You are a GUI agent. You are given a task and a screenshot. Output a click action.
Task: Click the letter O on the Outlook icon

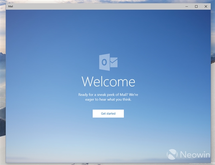[104, 62]
